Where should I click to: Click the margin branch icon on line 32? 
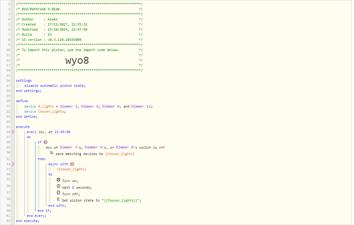13,164
